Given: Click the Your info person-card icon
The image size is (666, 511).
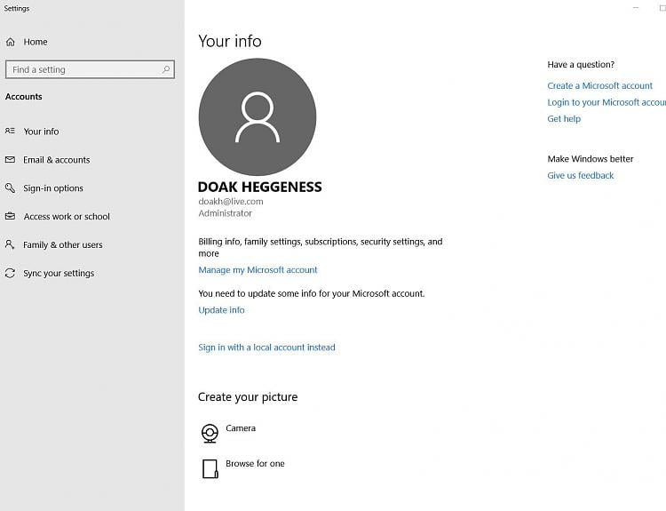Looking at the screenshot, I should (10, 131).
